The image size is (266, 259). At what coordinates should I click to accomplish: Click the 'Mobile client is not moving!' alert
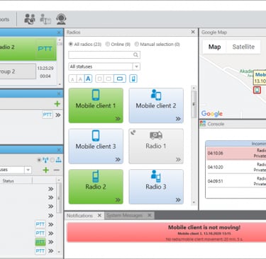167,232
